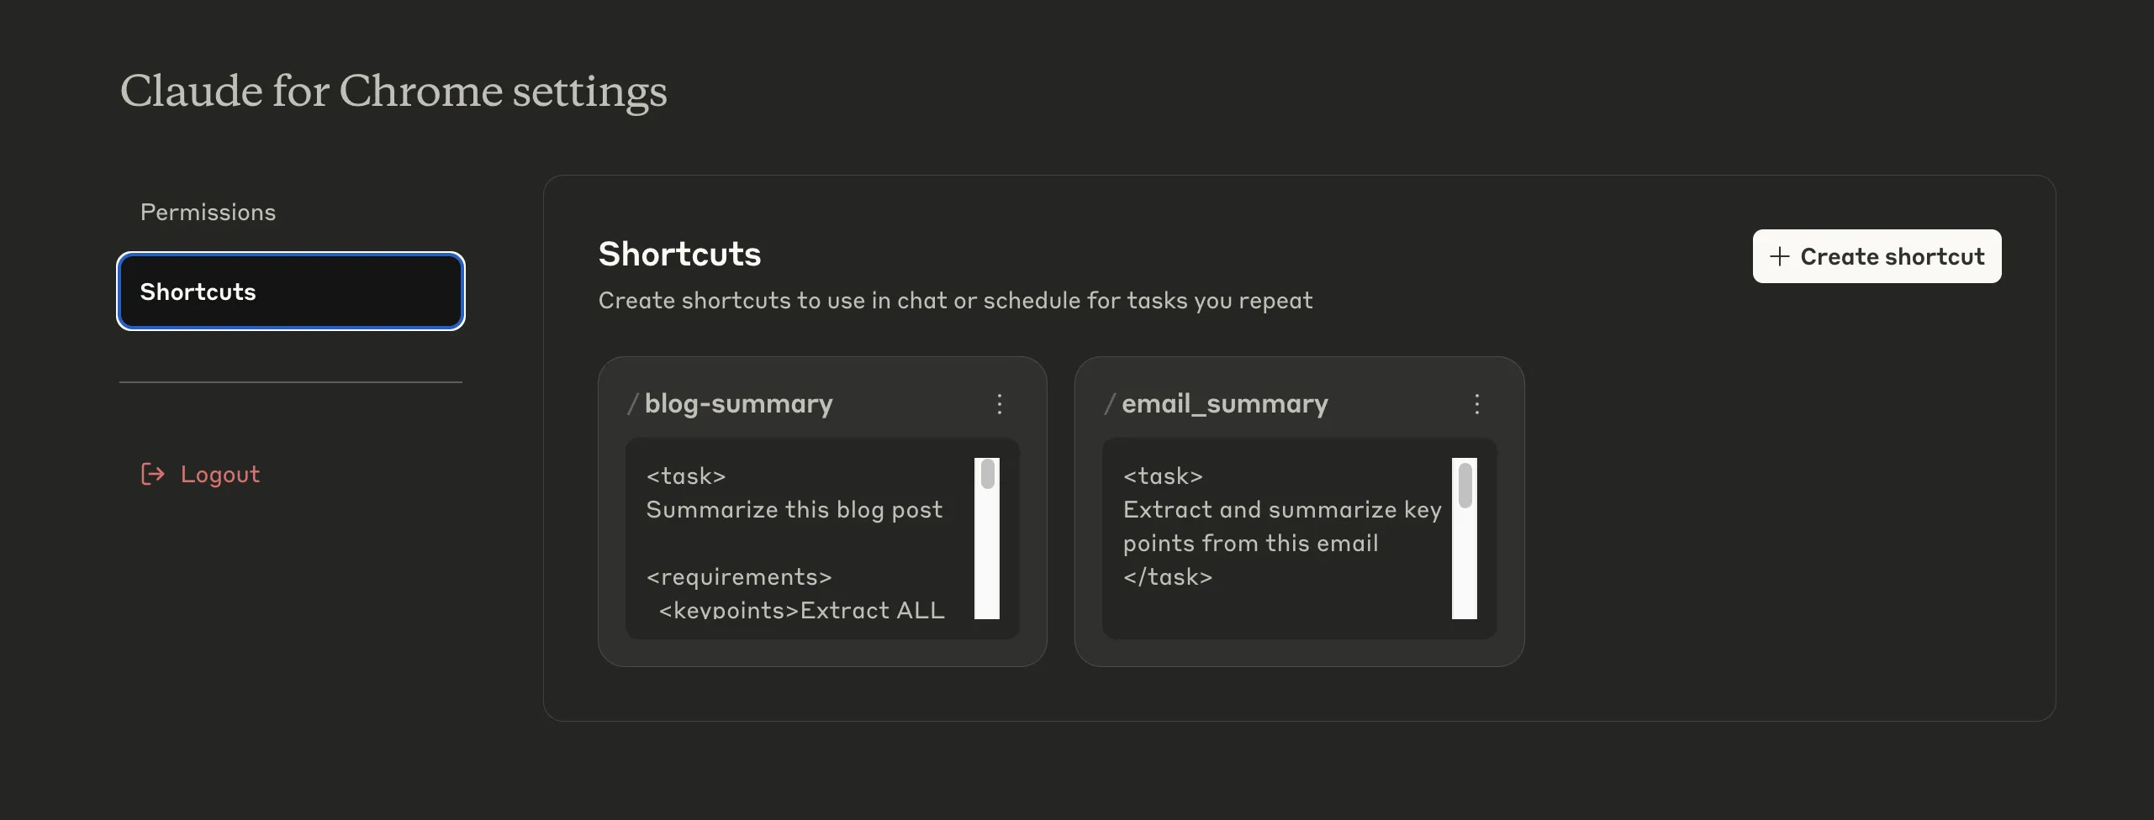Image resolution: width=2154 pixels, height=820 pixels.
Task: Click the blog-summary prompt scrollbar thumb
Action: click(988, 475)
